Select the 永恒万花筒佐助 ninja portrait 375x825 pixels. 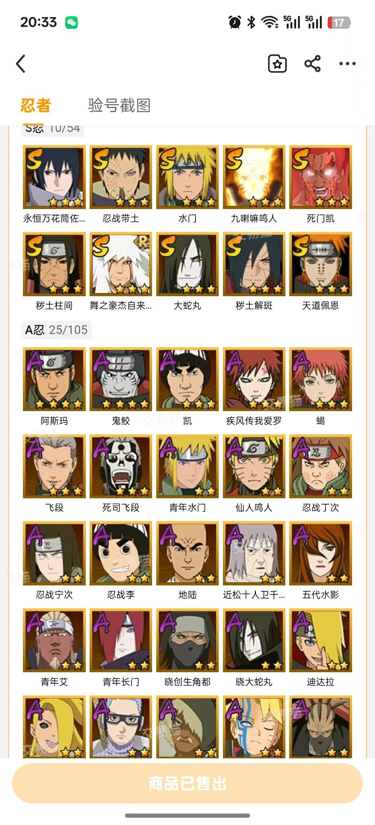pos(54,177)
